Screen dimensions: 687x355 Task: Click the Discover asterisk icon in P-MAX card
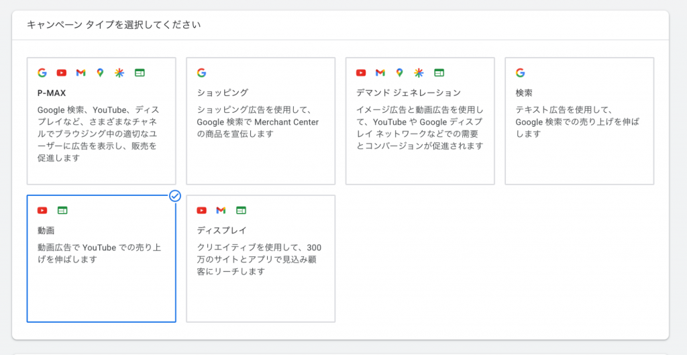click(119, 72)
